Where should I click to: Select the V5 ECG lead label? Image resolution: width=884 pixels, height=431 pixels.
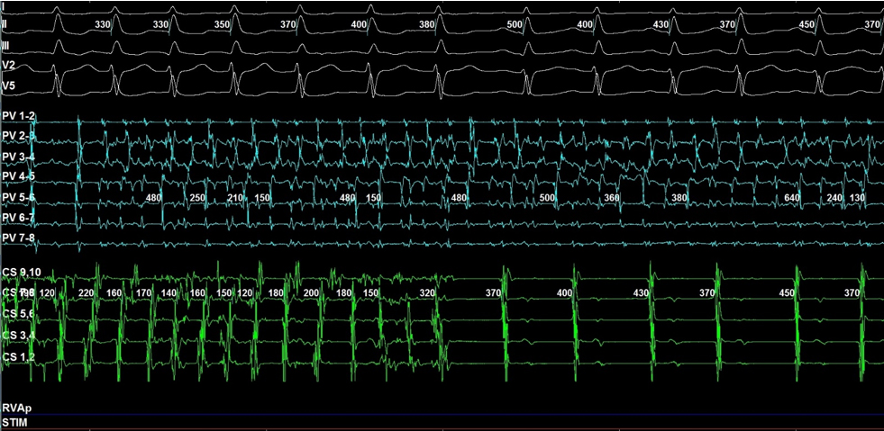[x=10, y=85]
